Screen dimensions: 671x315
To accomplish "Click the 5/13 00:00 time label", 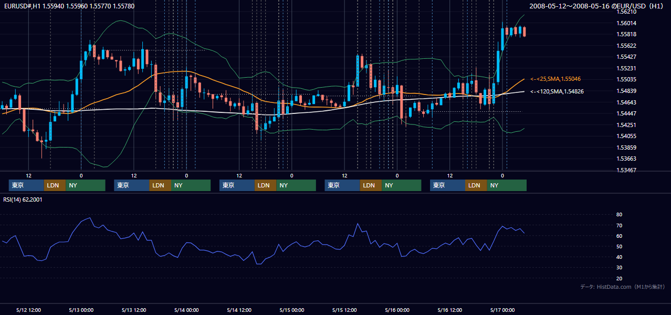I will (81, 310).
